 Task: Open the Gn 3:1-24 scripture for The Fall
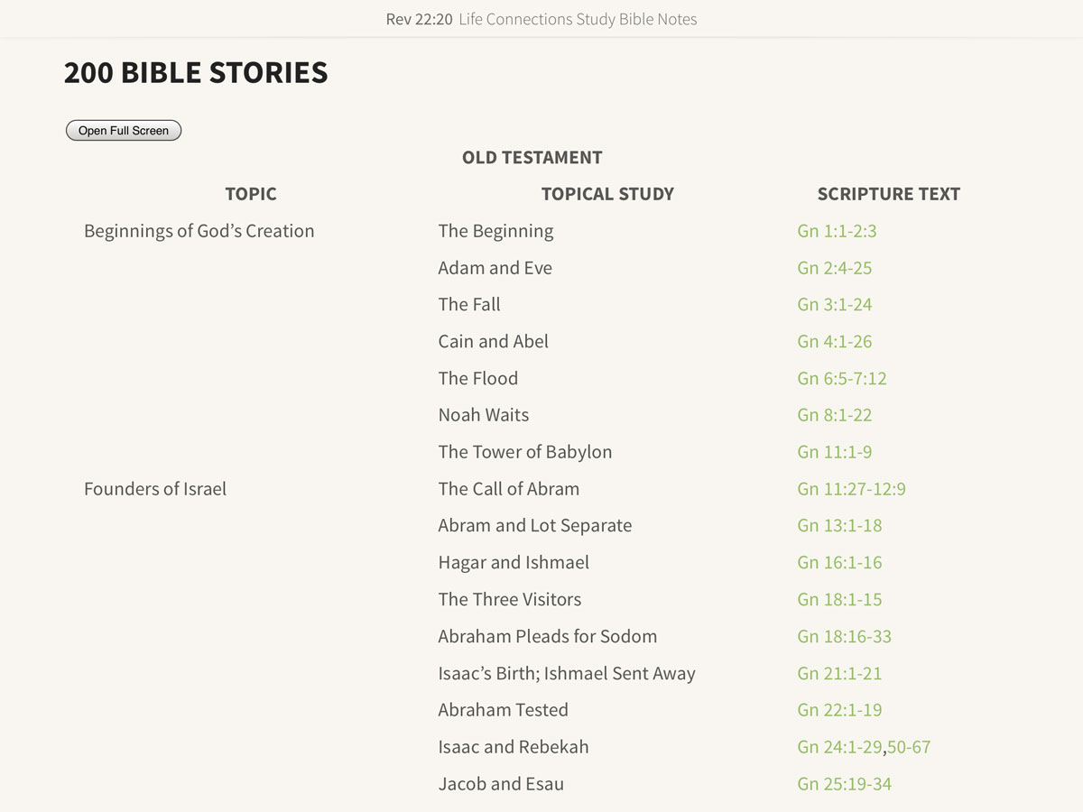[x=834, y=305]
